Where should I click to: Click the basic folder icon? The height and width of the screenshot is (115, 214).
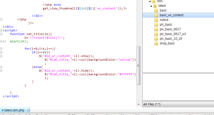pyautogui.click(x=156, y=10)
